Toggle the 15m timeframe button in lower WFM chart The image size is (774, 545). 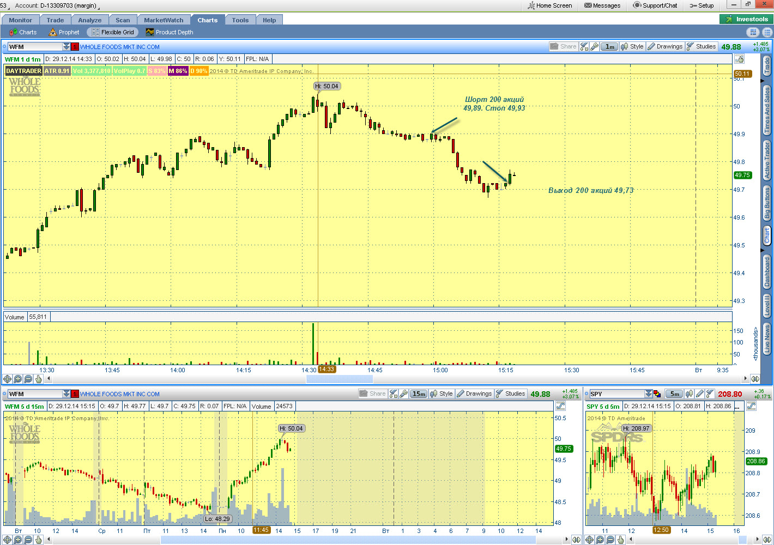click(419, 394)
